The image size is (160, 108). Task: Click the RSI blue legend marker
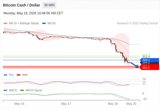pyautogui.click(x=5, y=75)
